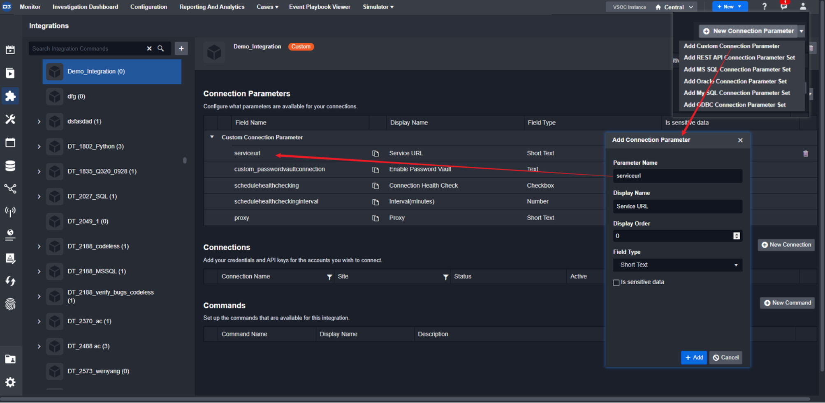Click the blue New button
825x403 pixels.
point(730,7)
